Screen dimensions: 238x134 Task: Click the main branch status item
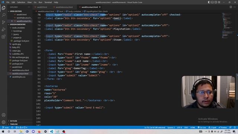click(x=6, y=127)
